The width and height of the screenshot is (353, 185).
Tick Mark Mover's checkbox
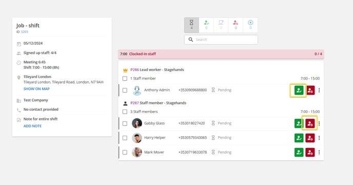(125, 152)
